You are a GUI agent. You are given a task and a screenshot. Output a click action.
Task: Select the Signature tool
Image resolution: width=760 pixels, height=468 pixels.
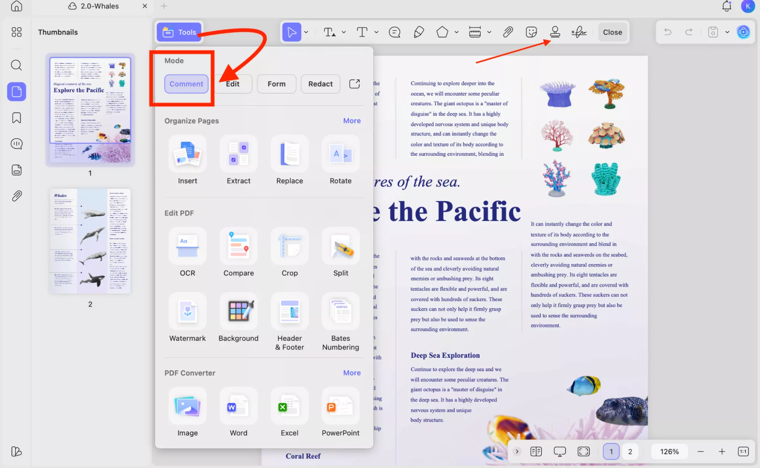(578, 32)
